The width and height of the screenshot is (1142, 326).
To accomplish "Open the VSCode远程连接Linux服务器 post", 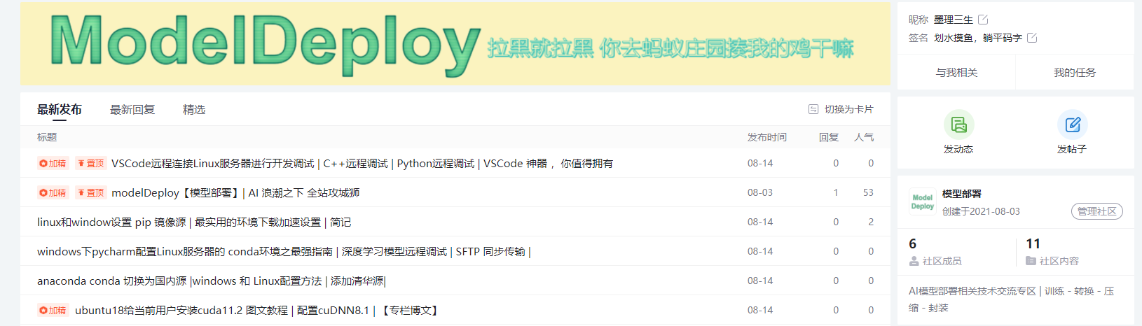I will [362, 164].
